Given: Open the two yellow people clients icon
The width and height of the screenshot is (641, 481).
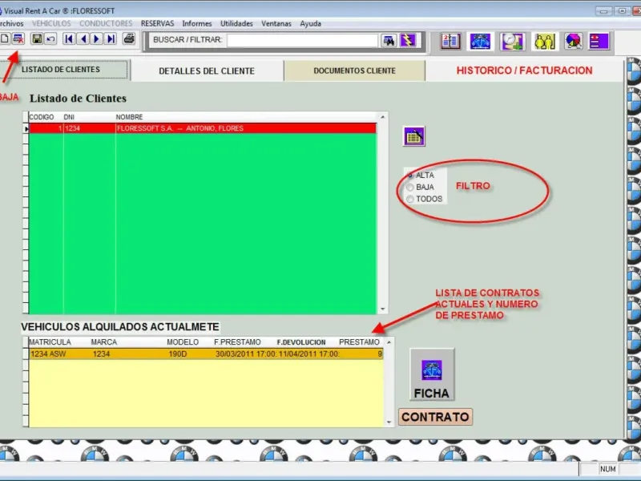Looking at the screenshot, I should pyautogui.click(x=545, y=42).
